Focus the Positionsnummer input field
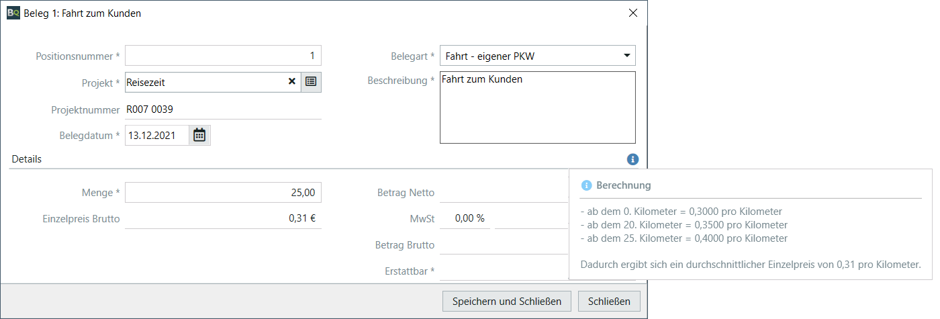 click(x=223, y=56)
